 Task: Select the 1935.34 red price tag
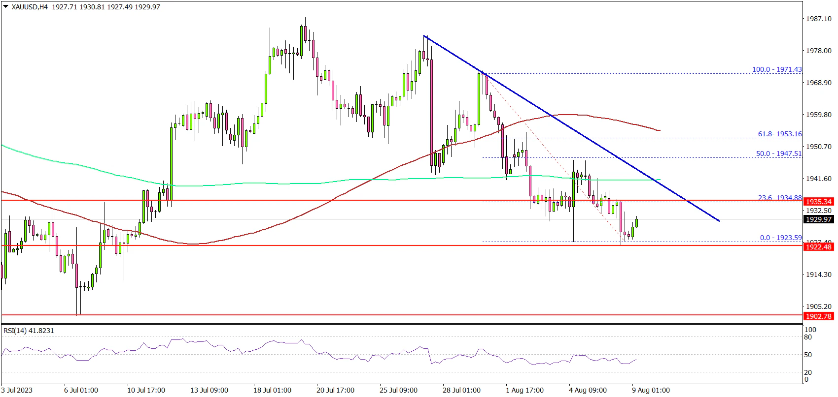coord(818,202)
